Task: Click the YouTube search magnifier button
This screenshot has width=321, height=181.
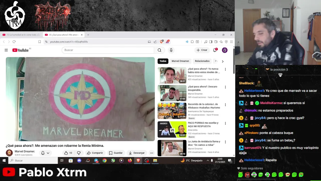Action: point(159,50)
